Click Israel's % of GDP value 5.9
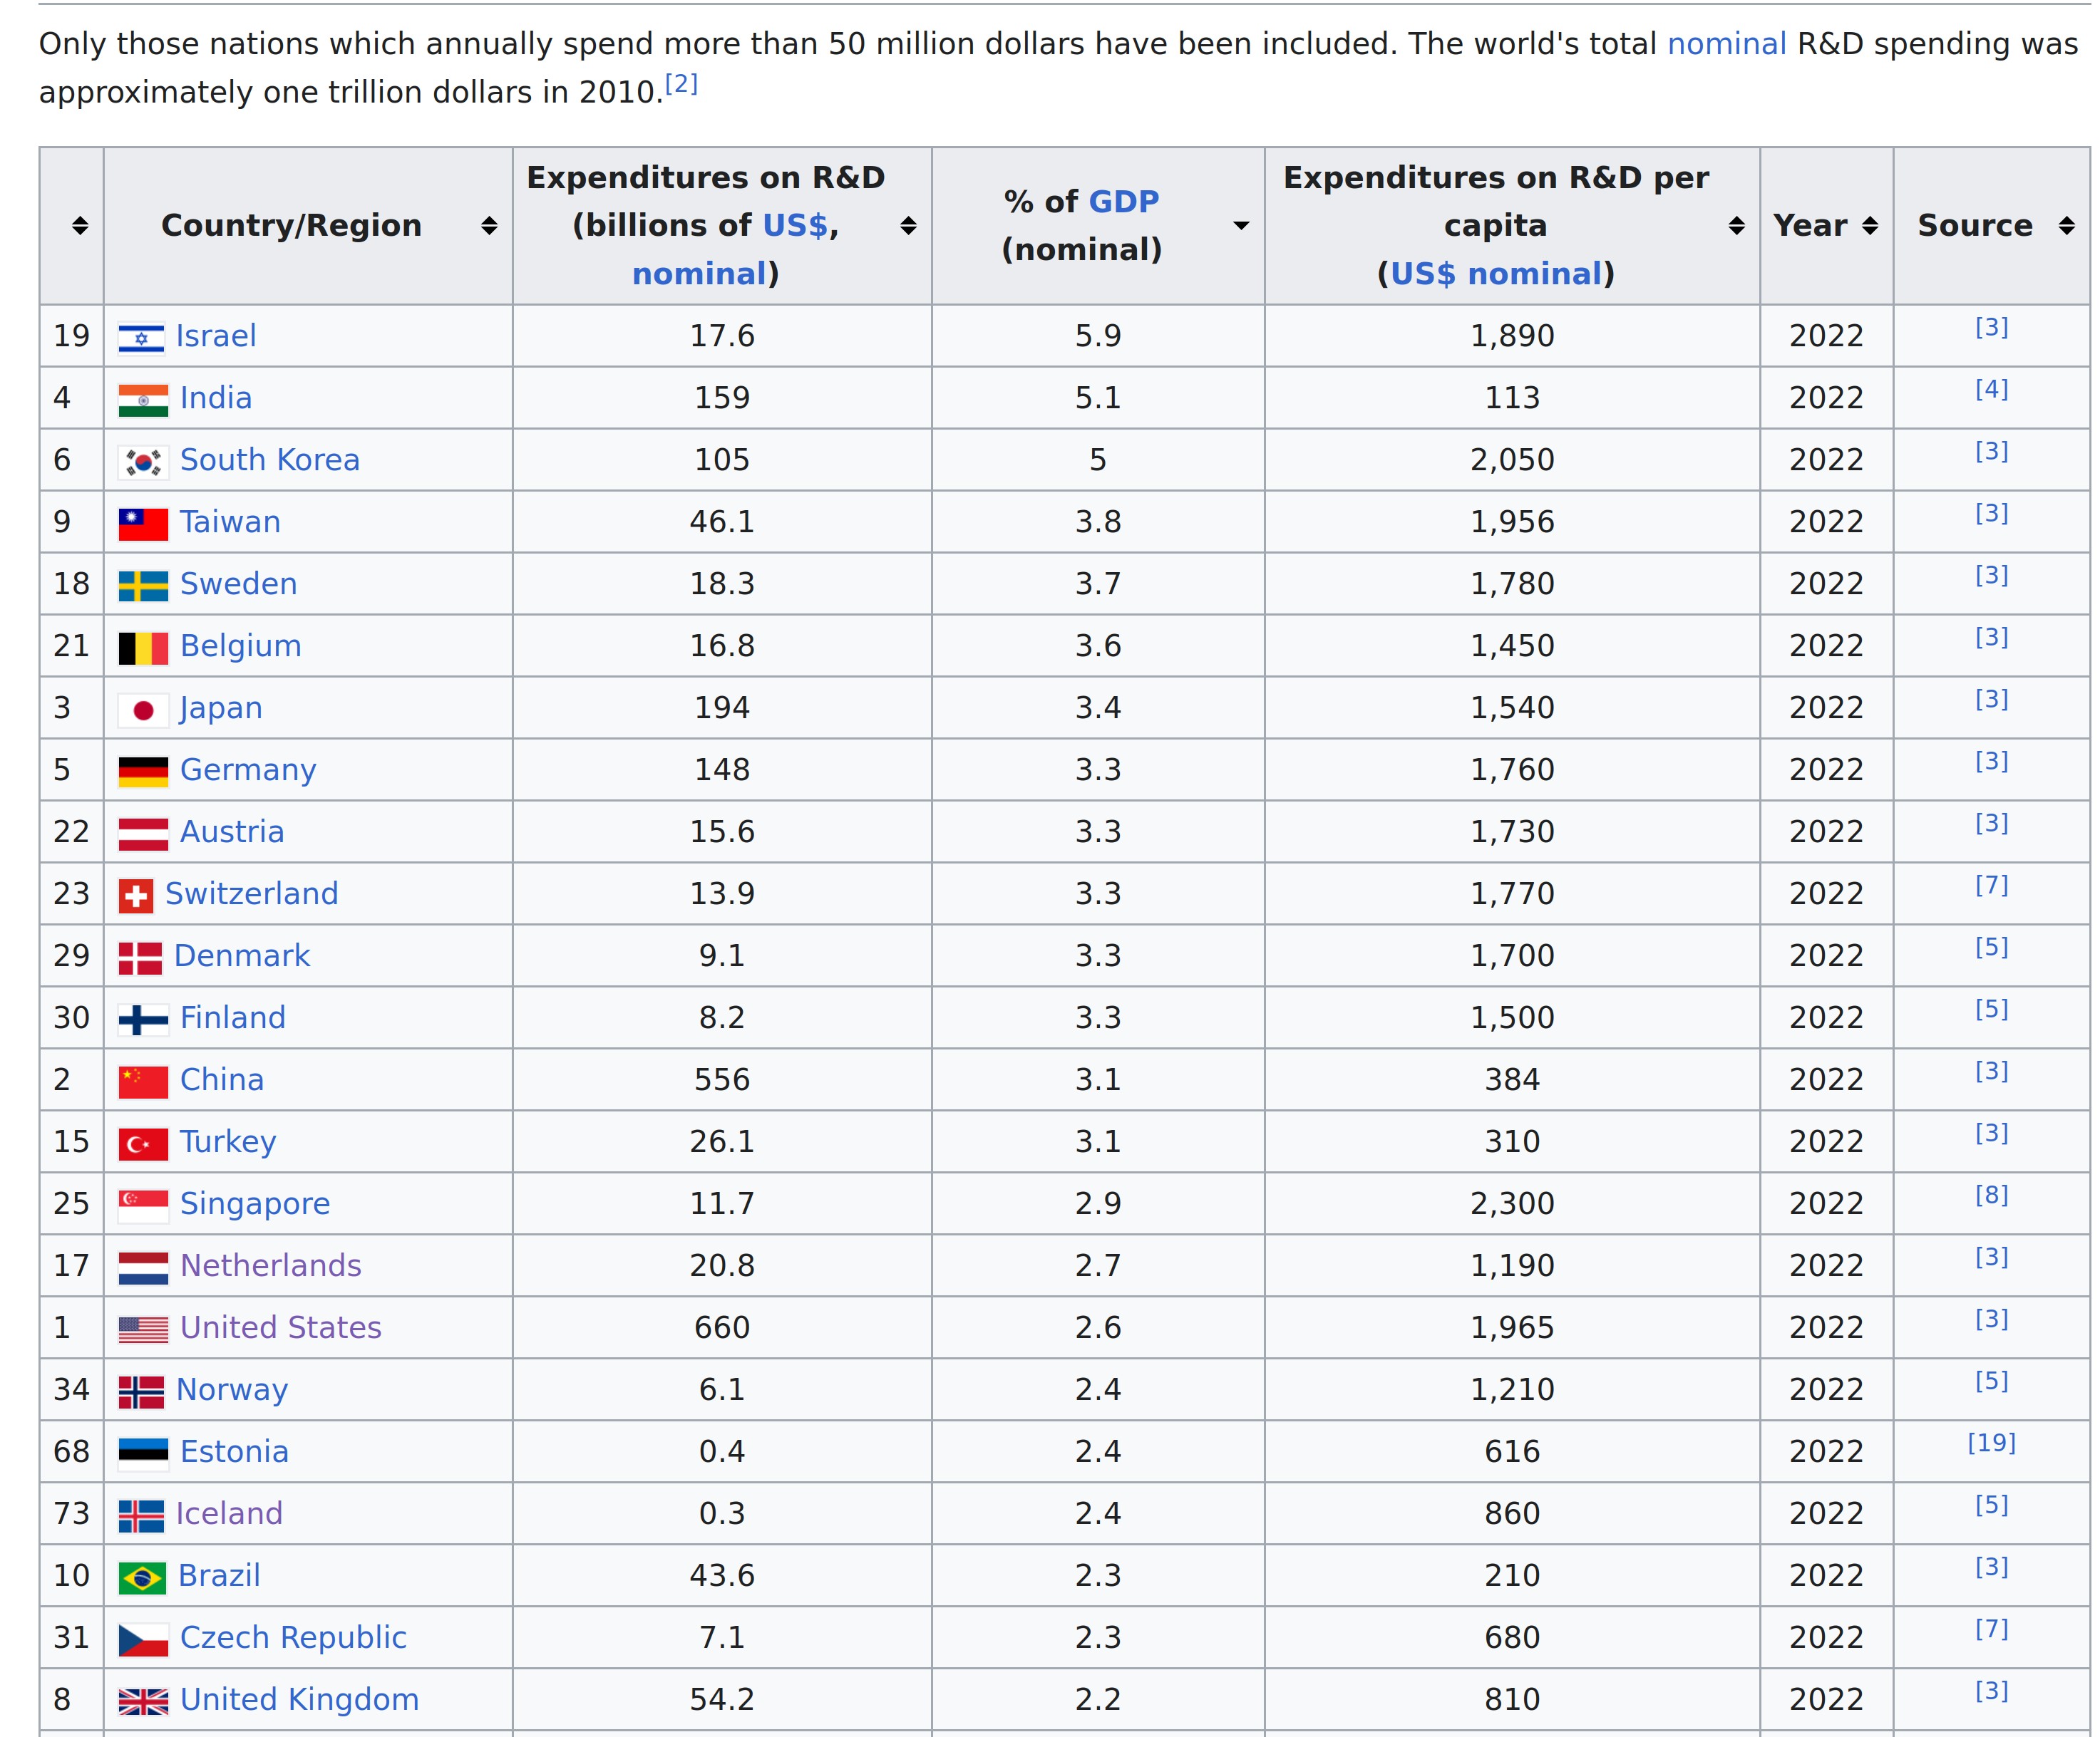Image resolution: width=2100 pixels, height=1737 pixels. click(x=1098, y=336)
